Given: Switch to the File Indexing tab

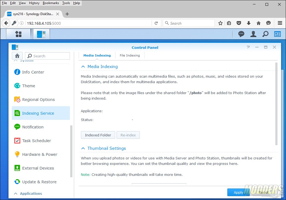Looking at the screenshot, I should click(130, 55).
